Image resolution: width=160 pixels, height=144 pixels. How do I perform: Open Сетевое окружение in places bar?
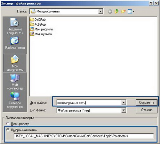point(15,100)
